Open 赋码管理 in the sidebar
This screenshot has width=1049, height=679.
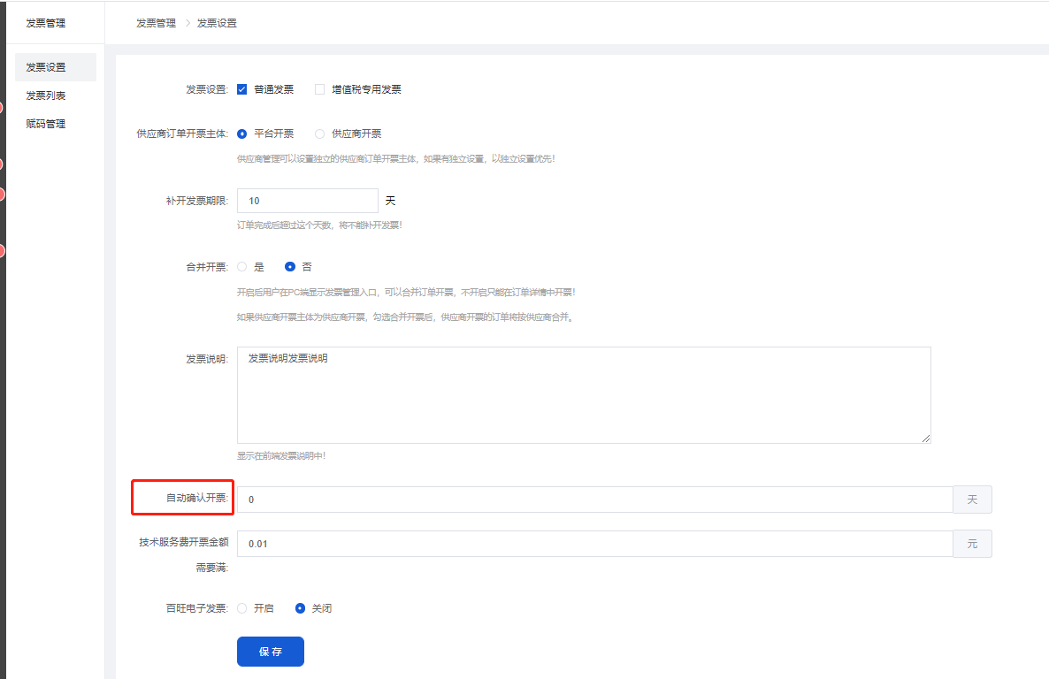pos(46,124)
